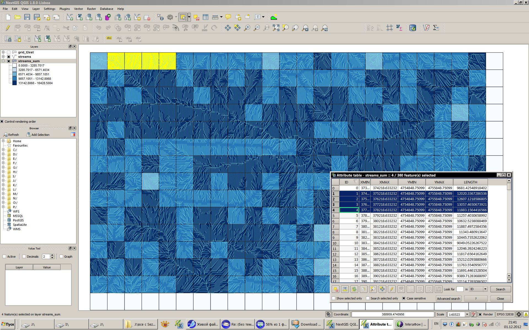Open the Vector menu
Image resolution: width=529 pixels, height=330 pixels.
pyautogui.click(x=78, y=9)
